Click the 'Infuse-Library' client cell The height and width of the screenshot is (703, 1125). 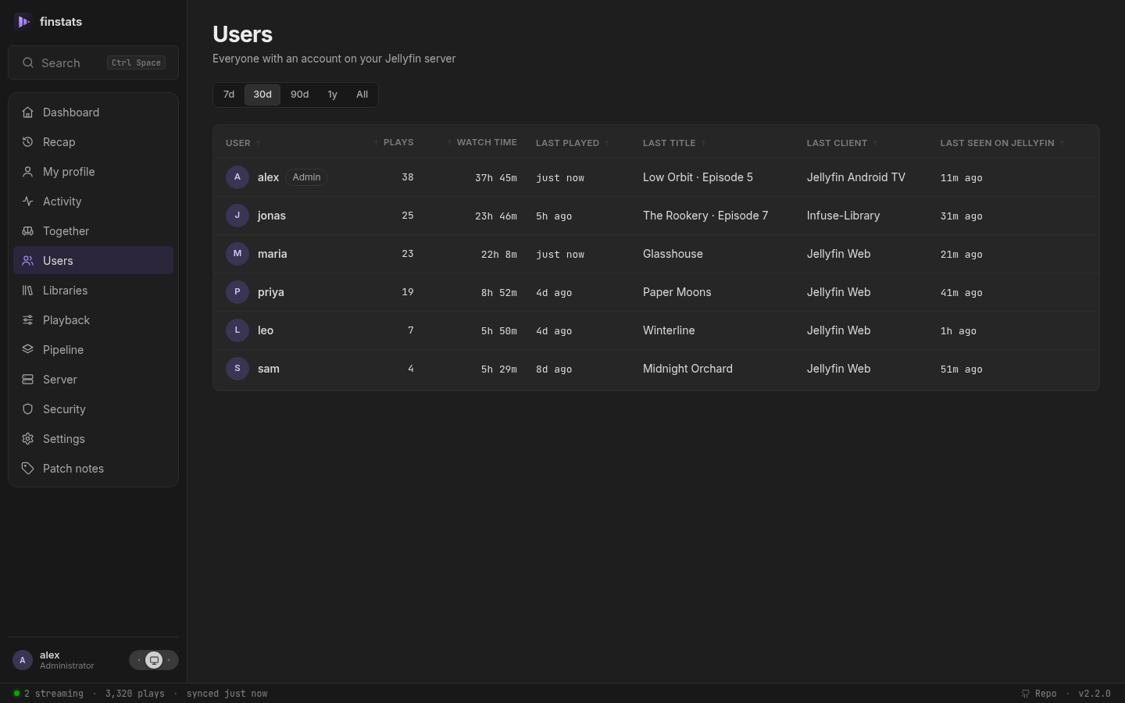pos(844,216)
